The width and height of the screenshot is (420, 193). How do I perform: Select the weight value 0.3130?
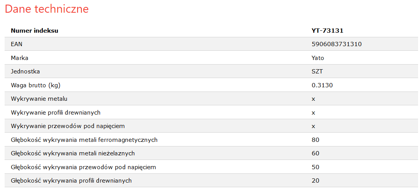322,85
